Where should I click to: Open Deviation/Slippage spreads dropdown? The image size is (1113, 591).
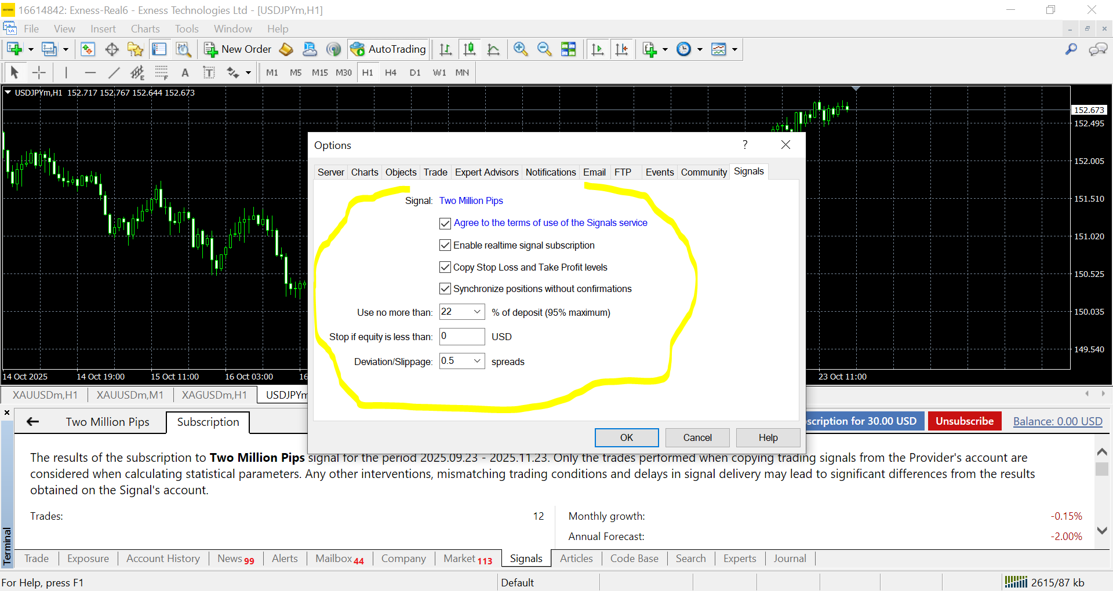click(477, 361)
